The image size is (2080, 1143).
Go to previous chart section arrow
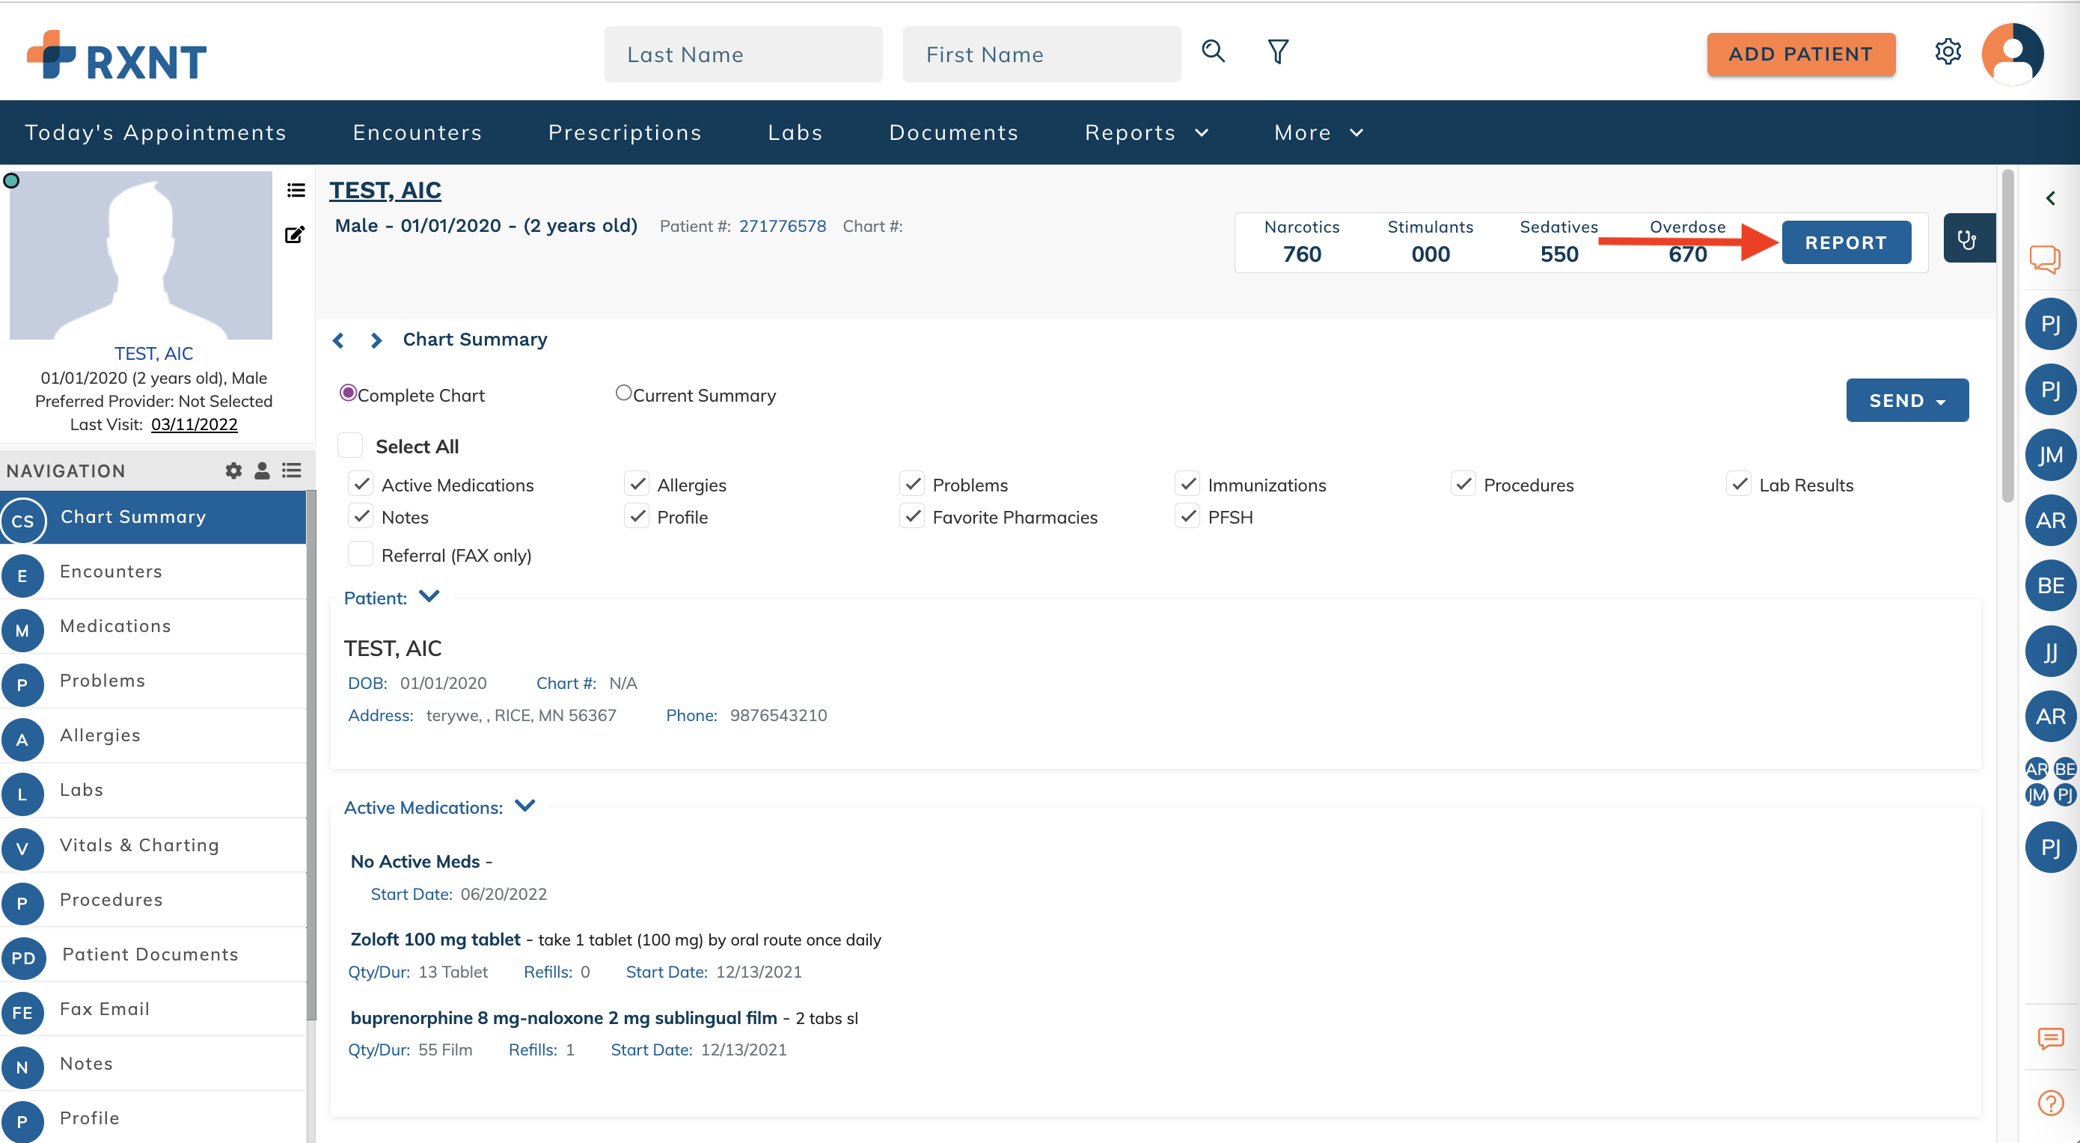point(338,340)
